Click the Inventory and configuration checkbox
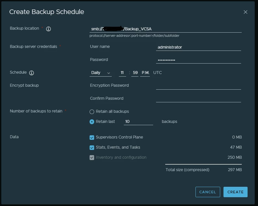The image size is (258, 206). tap(92, 158)
